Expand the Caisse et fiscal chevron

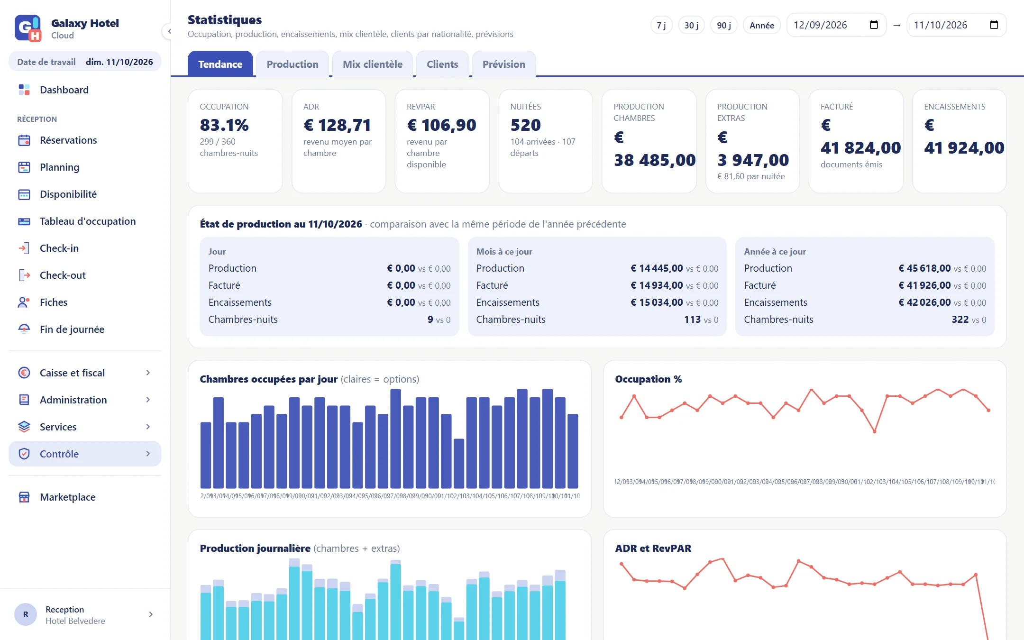148,373
